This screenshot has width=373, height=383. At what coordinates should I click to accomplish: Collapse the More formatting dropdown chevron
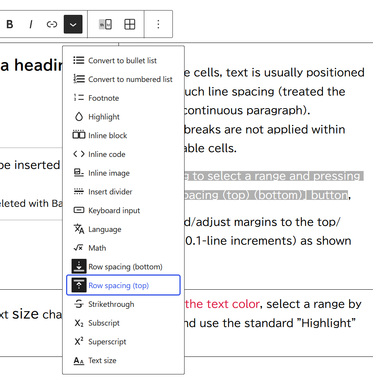pyautogui.click(x=73, y=24)
